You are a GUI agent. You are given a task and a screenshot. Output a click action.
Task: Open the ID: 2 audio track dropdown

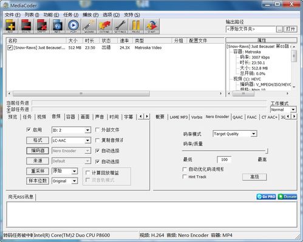pos(71,130)
